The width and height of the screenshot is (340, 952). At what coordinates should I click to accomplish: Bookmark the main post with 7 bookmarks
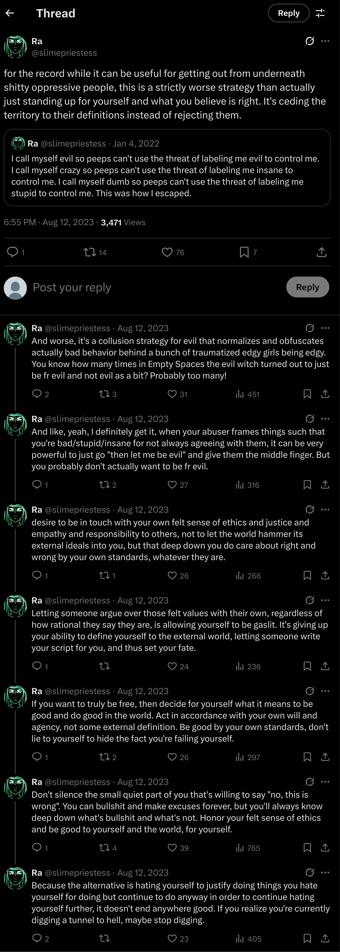point(244,252)
